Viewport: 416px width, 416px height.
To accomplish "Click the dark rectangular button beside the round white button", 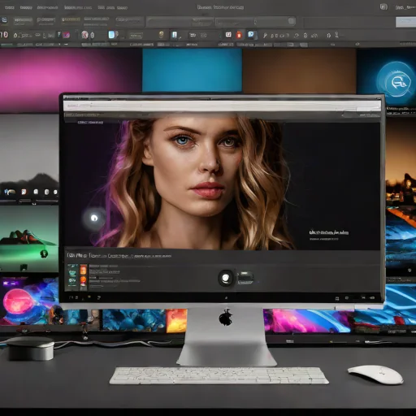I will point(245,278).
